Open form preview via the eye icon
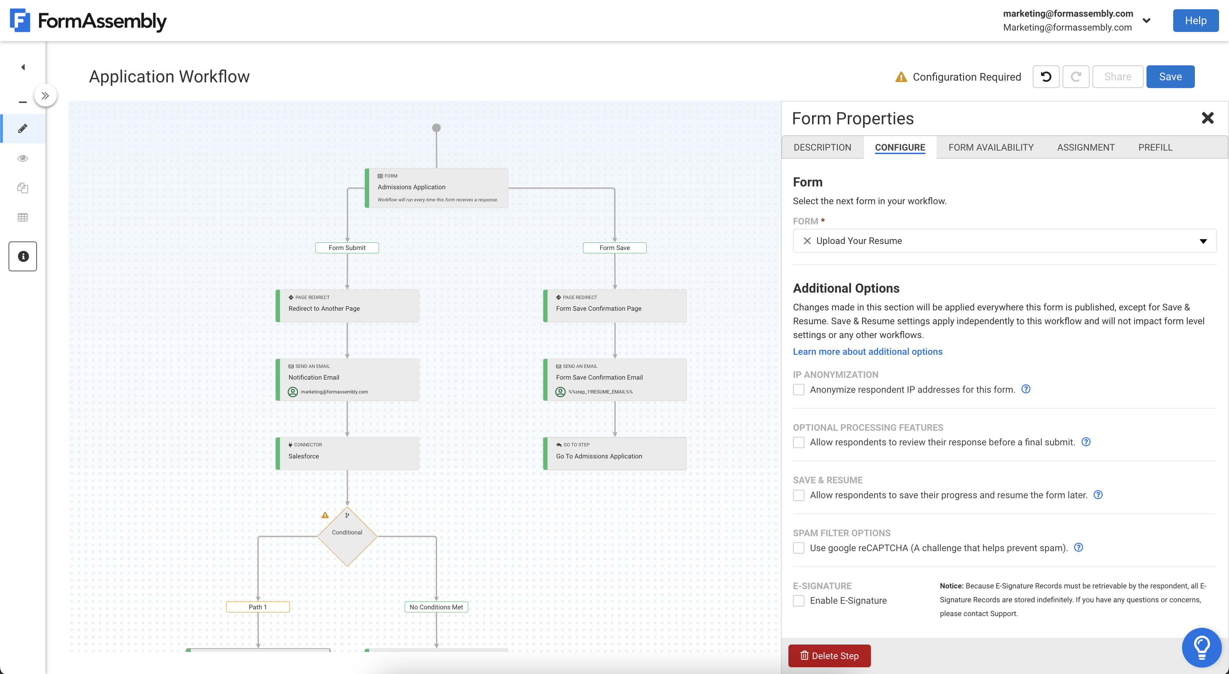 tap(22, 158)
